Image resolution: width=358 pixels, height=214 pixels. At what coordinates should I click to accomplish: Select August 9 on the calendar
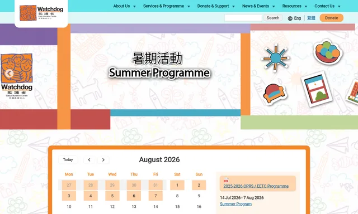point(199,196)
